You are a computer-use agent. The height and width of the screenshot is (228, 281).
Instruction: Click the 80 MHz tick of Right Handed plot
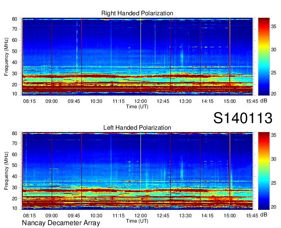[x=14, y=19]
